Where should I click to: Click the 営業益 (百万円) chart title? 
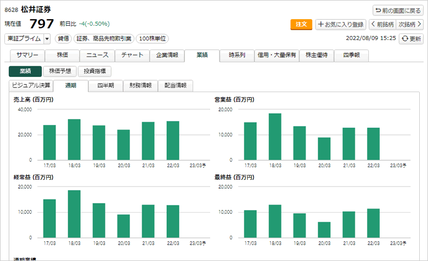(234, 100)
